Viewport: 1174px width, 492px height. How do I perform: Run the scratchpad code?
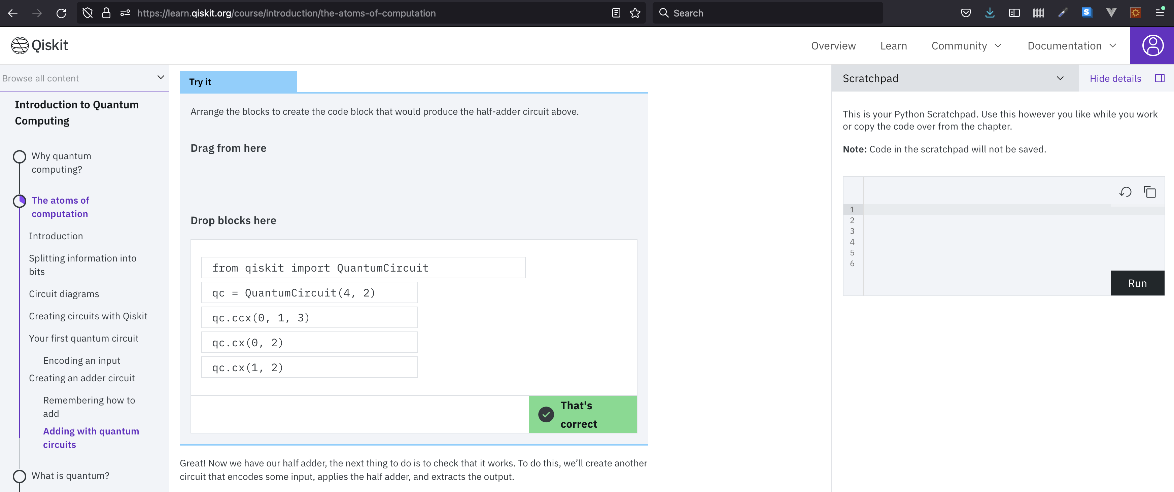(x=1137, y=283)
